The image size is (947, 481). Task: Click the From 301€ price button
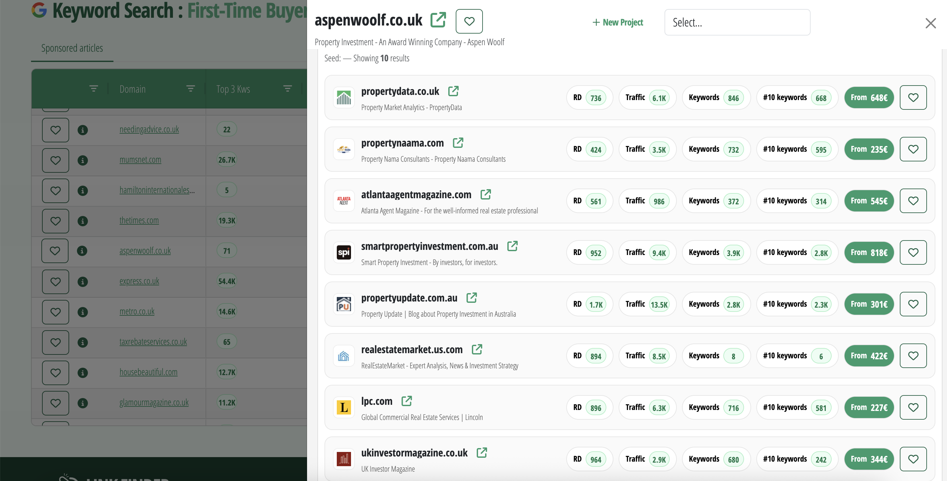click(869, 304)
